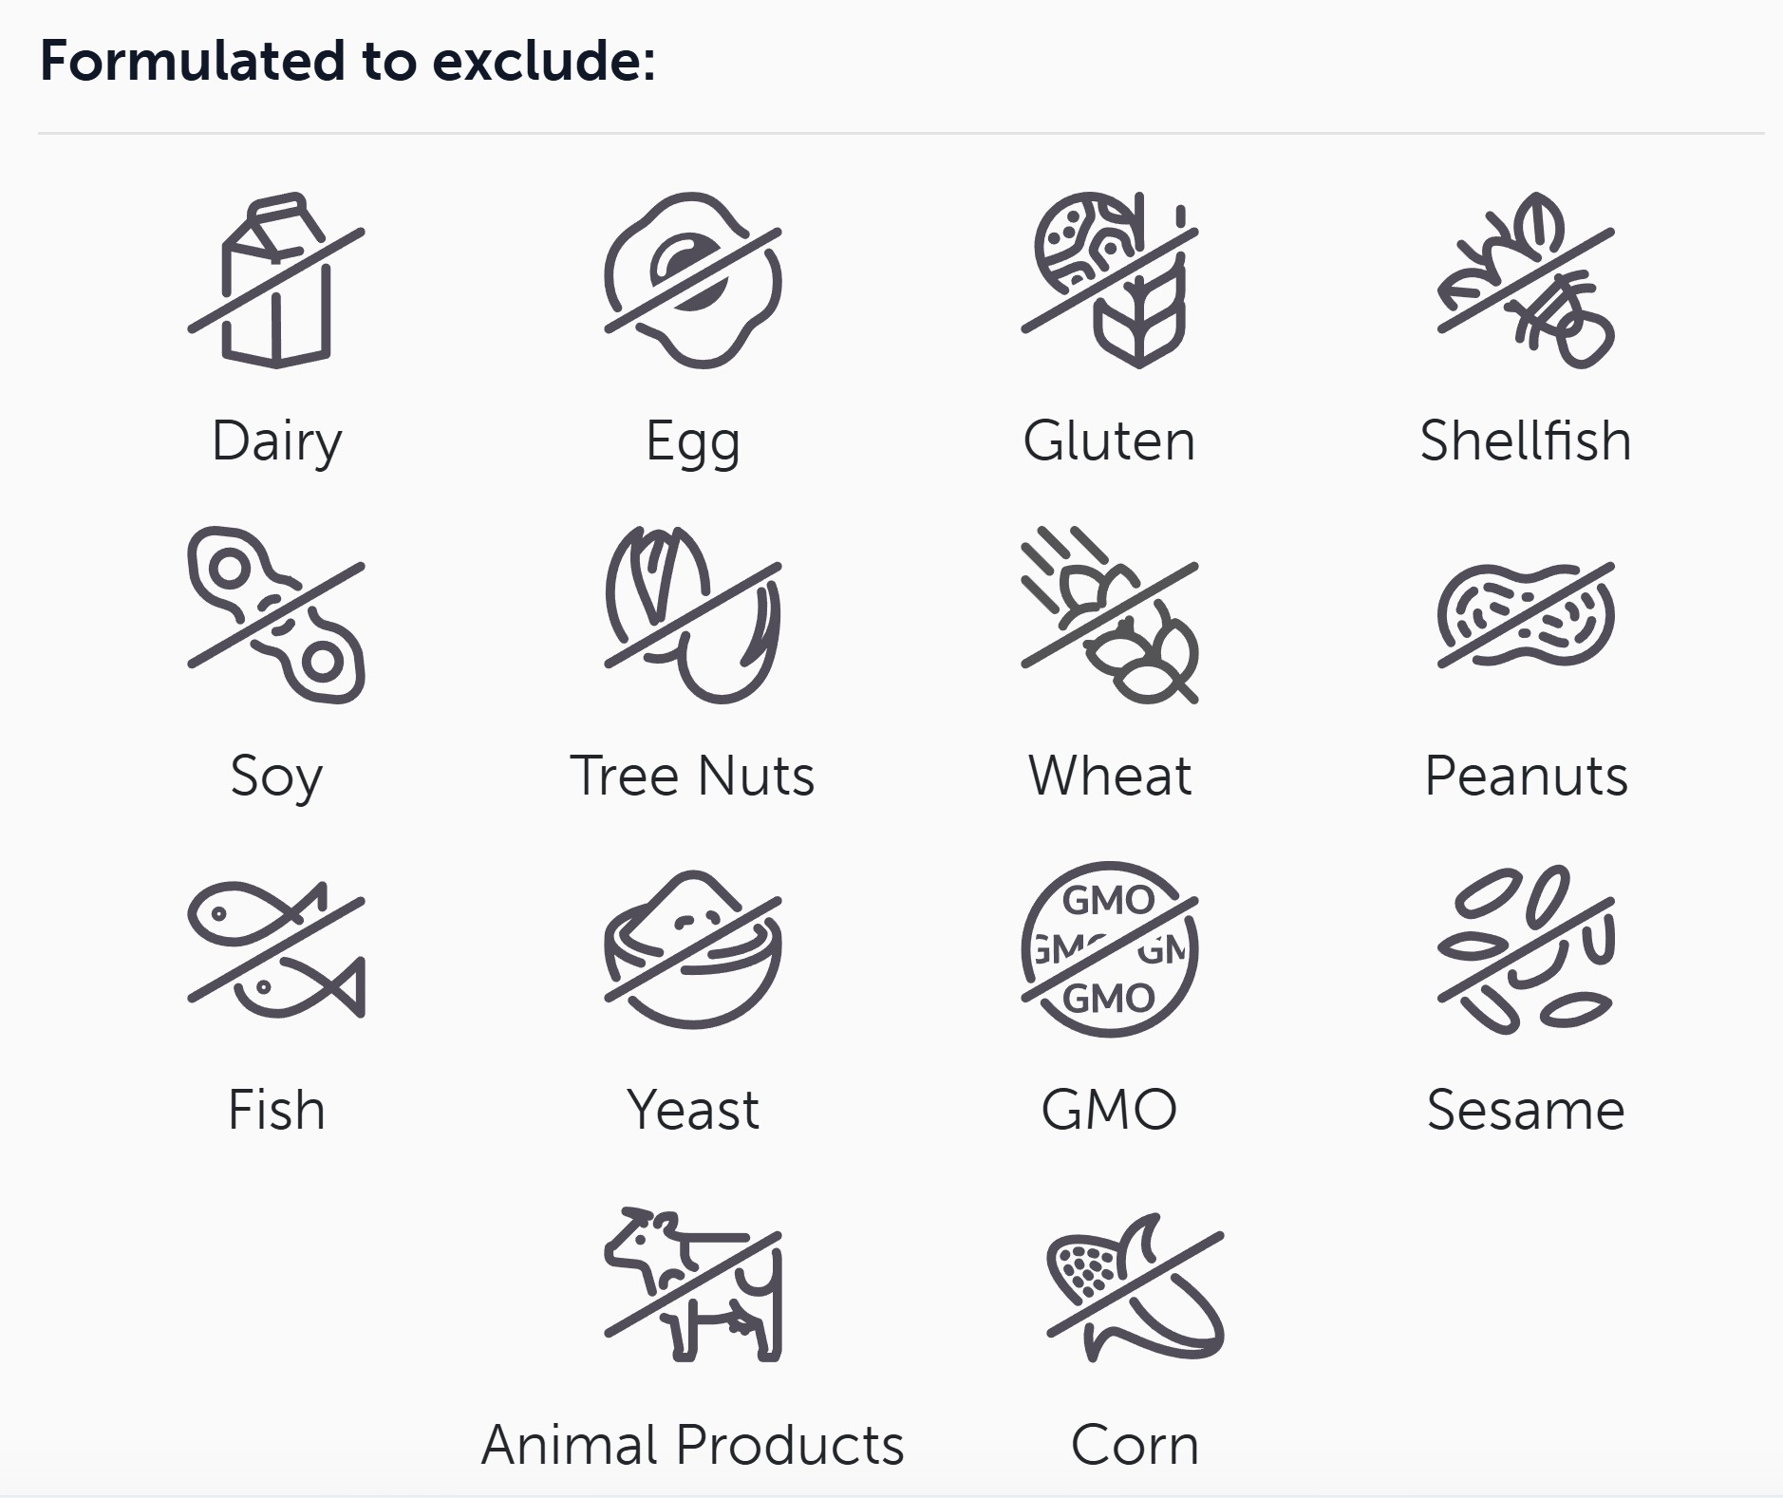Viewport: 1783px width, 1498px height.
Task: Tap the crossed-out Soy bean pod icon
Action: point(276,615)
